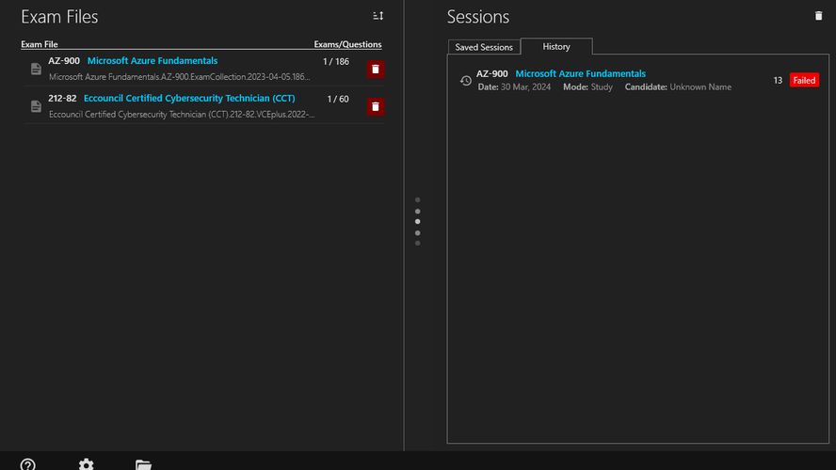Viewport: 836px width, 470px height.
Task: Delete the AZ-900 exam file
Action: tap(376, 69)
